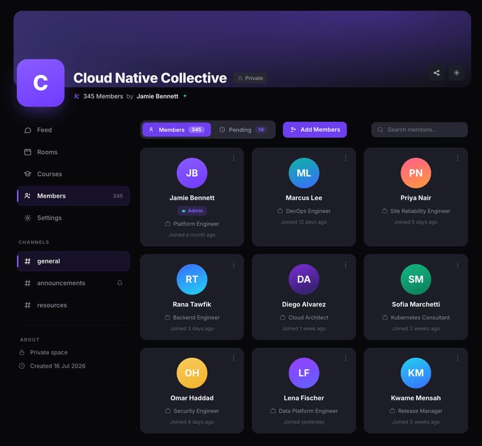Image resolution: width=482 pixels, height=446 pixels.
Task: Click 'Joined 12 days ago' text
Action: [304, 222]
